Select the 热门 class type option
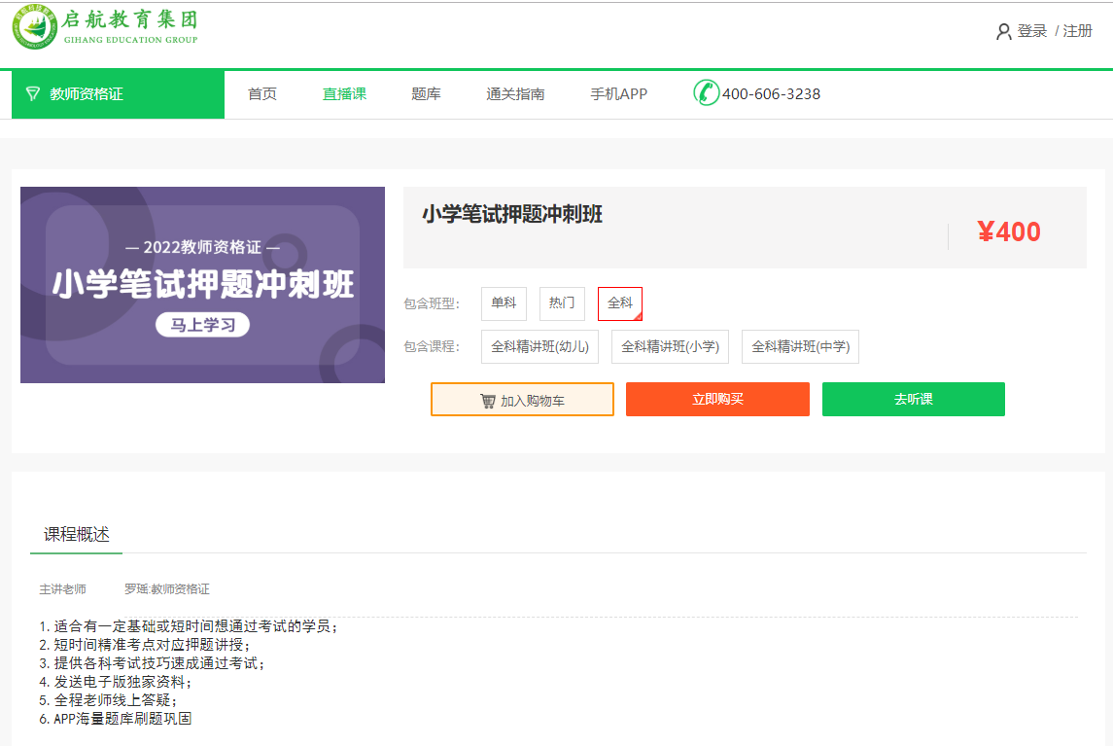This screenshot has height=746, width=1113. click(x=562, y=303)
